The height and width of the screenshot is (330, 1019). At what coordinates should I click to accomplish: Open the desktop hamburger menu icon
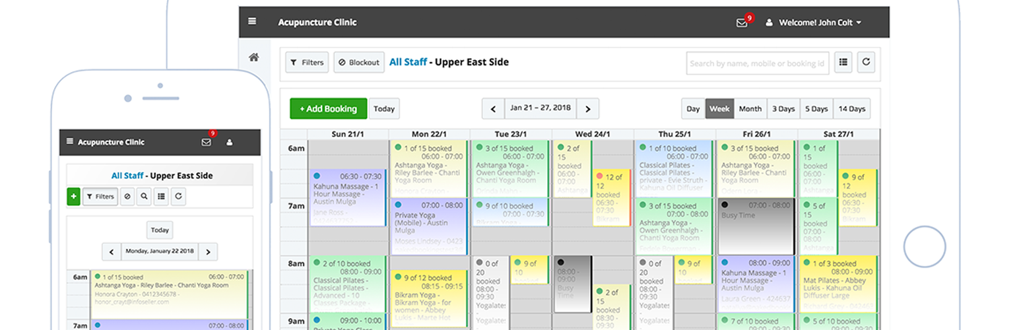coord(252,22)
